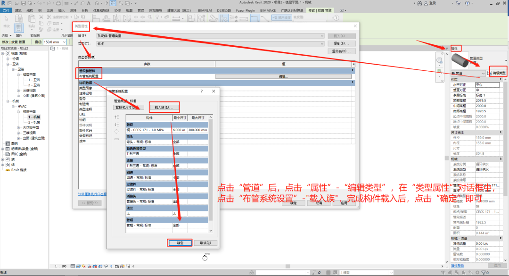Click the detail level icon in view control bar
Viewport: 509px width, 276px height.
coord(73,266)
